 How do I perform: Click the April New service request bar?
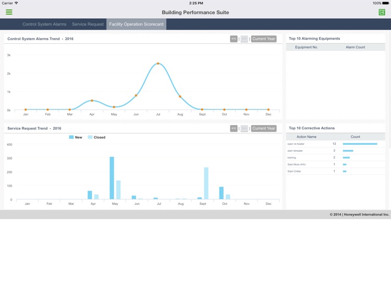(90, 195)
